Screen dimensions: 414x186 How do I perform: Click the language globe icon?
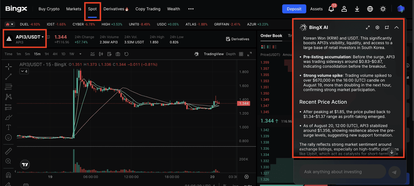(x=370, y=9)
